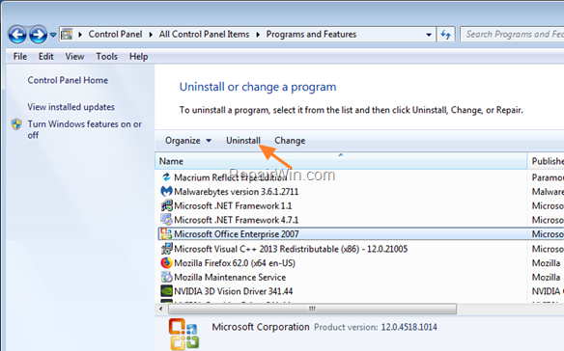Viewport: 564px width, 351px height.
Task: Select Programs and Features breadcrumb
Action: (311, 34)
